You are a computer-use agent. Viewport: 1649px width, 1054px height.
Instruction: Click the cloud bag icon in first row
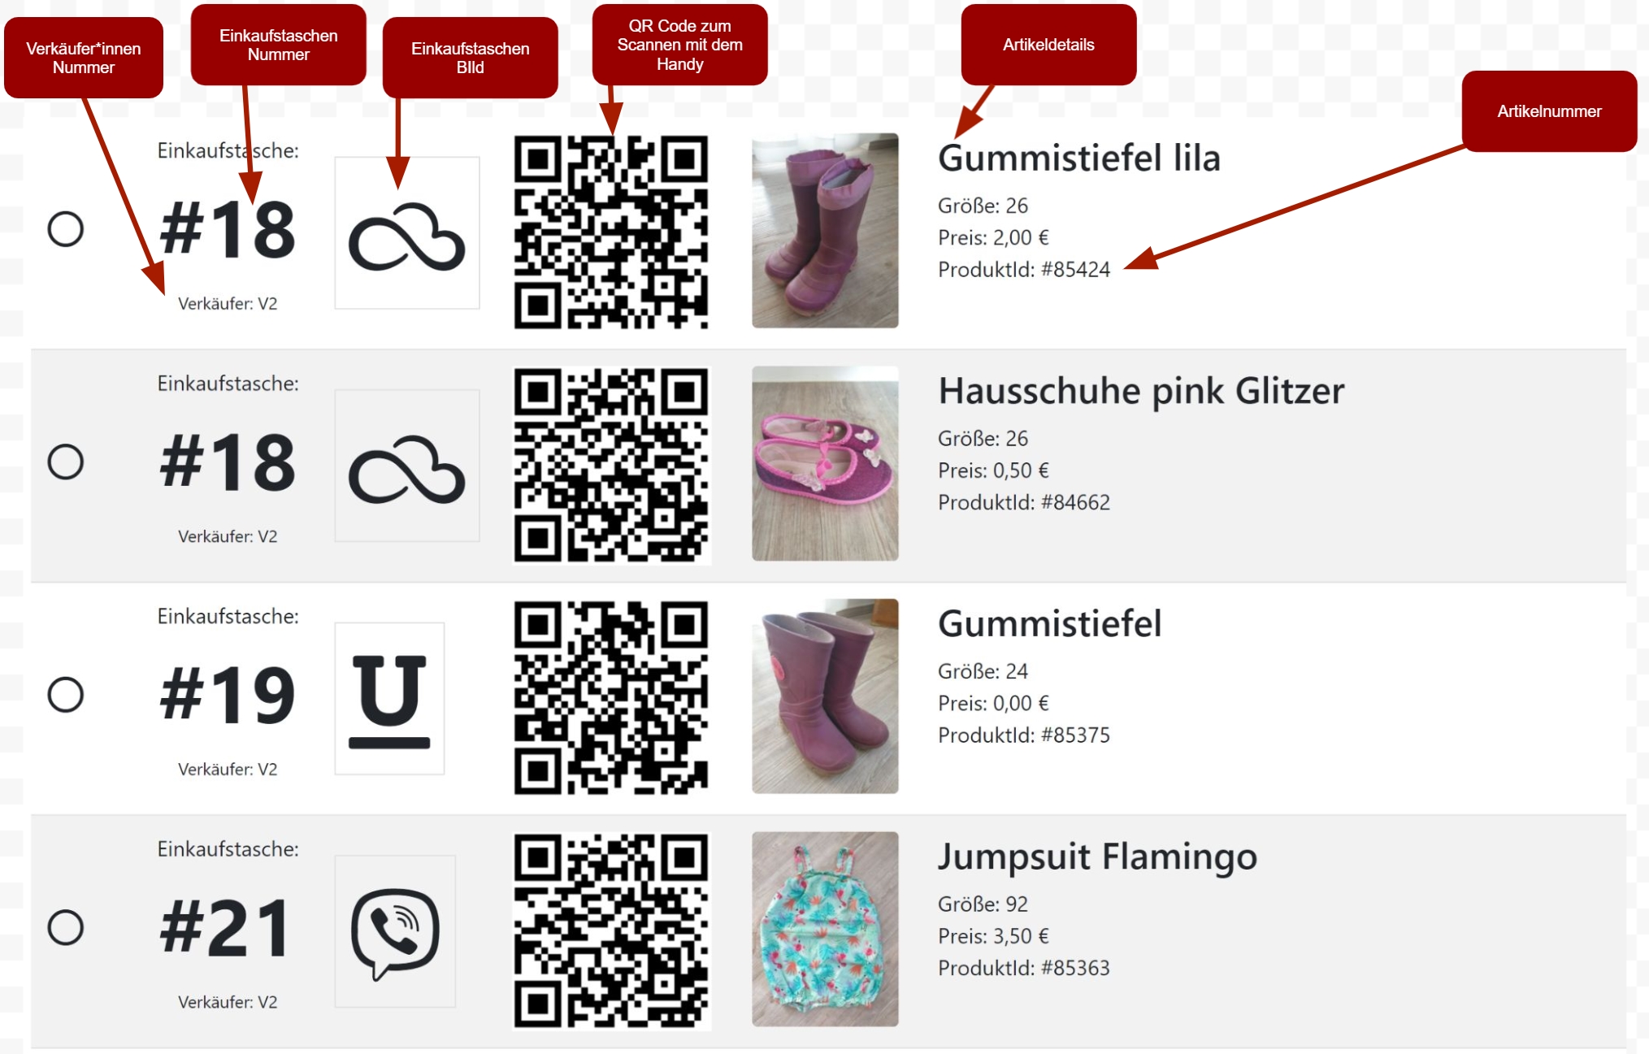coord(407,233)
